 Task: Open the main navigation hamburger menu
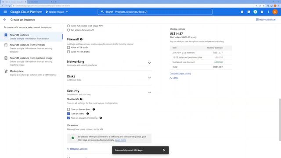[5, 12]
